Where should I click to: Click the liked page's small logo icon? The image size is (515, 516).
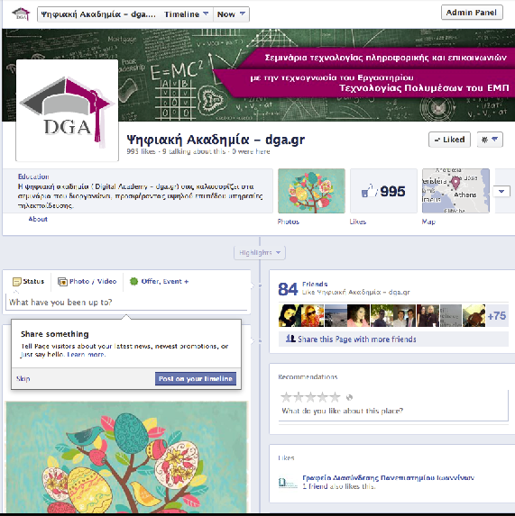coord(288,483)
